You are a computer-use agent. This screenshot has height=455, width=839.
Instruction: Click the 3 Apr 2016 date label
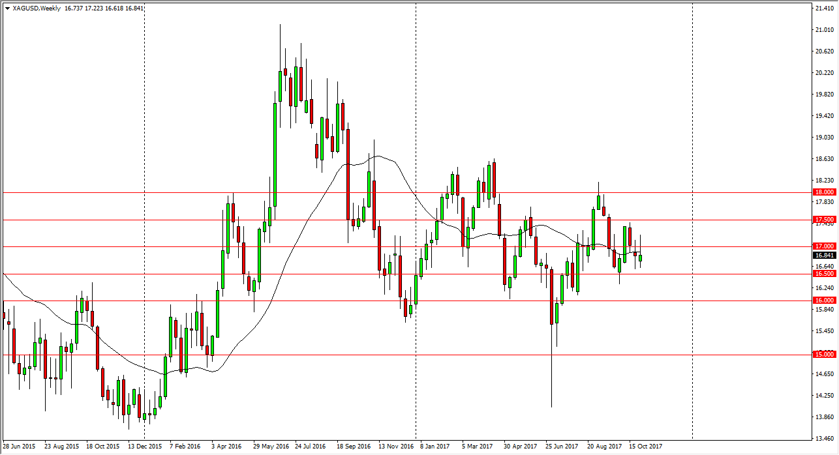225,447
